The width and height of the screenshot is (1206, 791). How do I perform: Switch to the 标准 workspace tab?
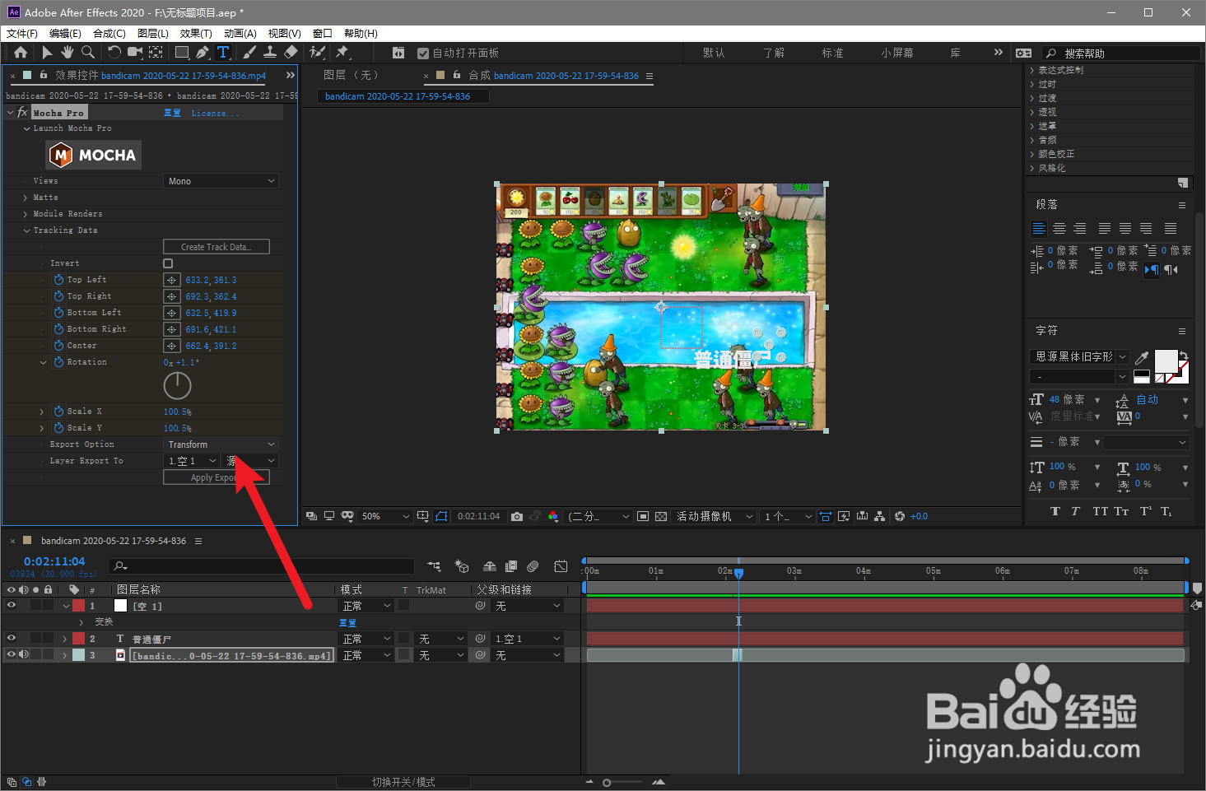(x=832, y=53)
